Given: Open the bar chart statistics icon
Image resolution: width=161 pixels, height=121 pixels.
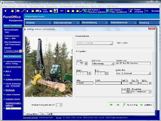Looking at the screenshot, I should point(56,11).
